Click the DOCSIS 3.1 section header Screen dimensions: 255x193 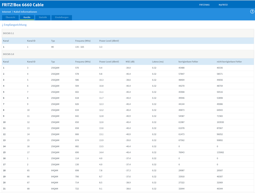click(x=8, y=33)
